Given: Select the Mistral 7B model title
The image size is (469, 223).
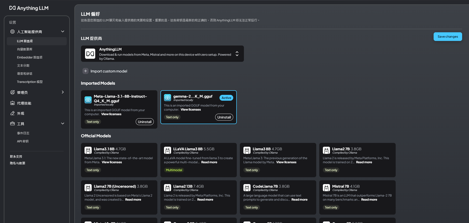Looking at the screenshot, I should 341,186.
